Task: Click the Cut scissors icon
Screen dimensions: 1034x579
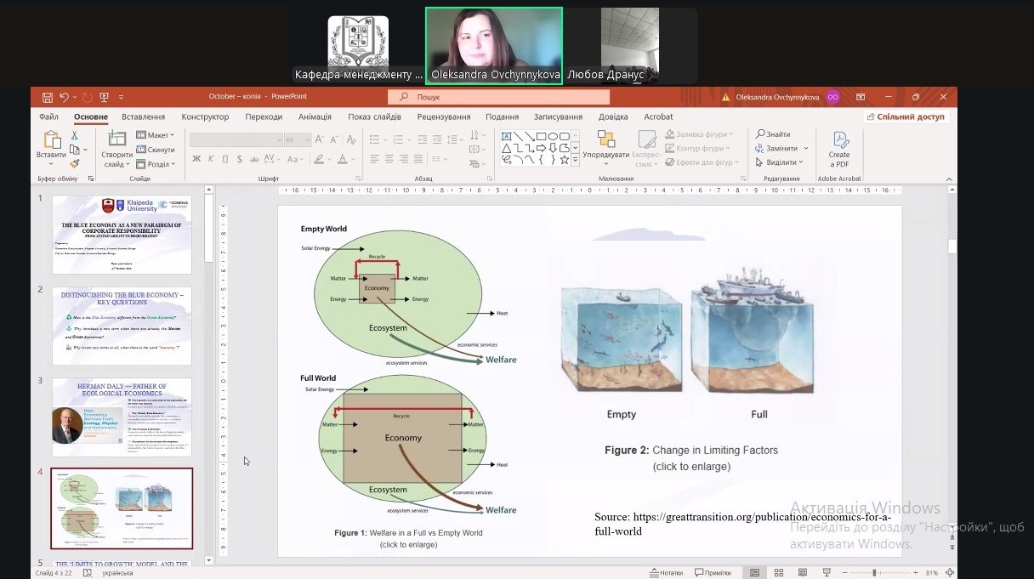Action: tap(75, 135)
